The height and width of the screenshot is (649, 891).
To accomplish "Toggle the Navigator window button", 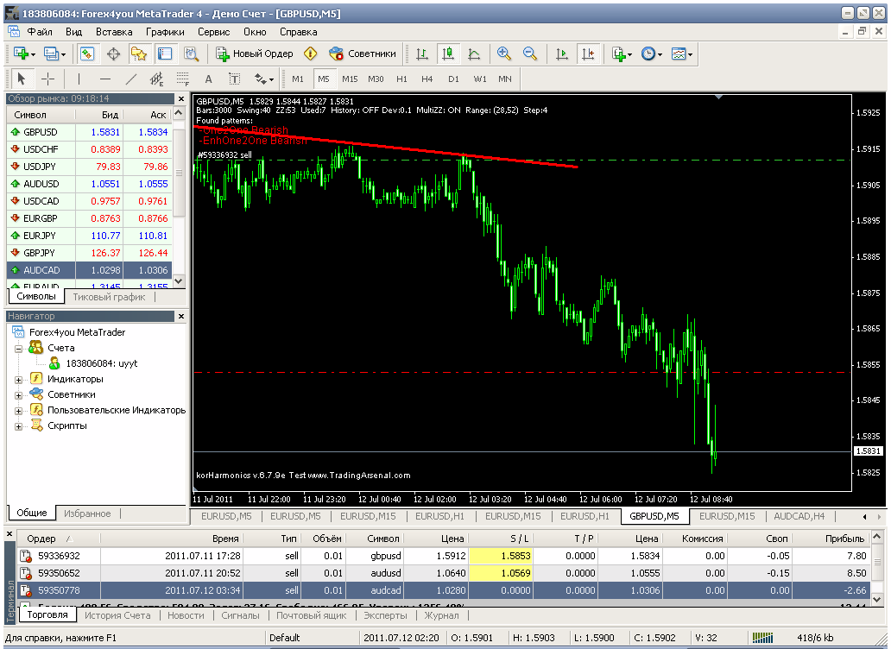I will (x=139, y=54).
